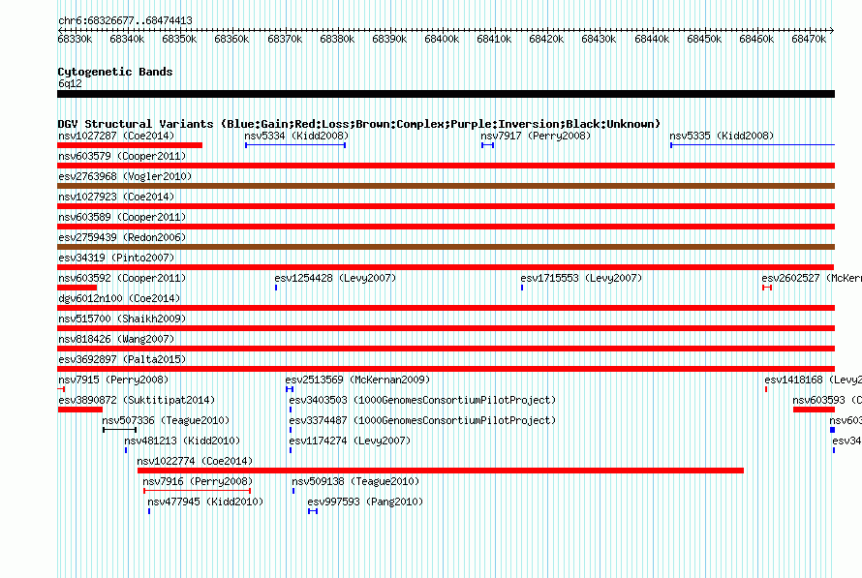
Task: Open variant esv2763968 (Vogler2010) label
Action: (125, 176)
